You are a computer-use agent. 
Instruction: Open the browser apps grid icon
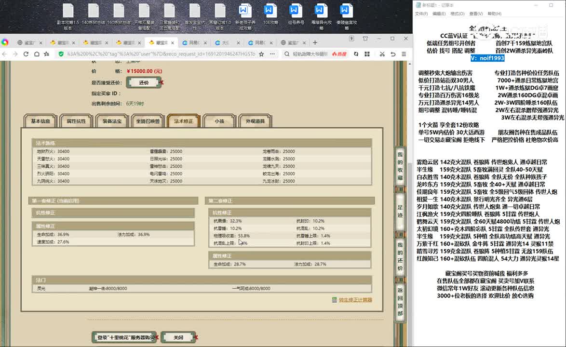(x=367, y=54)
